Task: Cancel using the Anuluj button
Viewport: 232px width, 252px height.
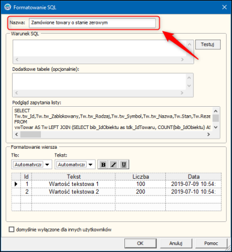Action: [x=176, y=244]
